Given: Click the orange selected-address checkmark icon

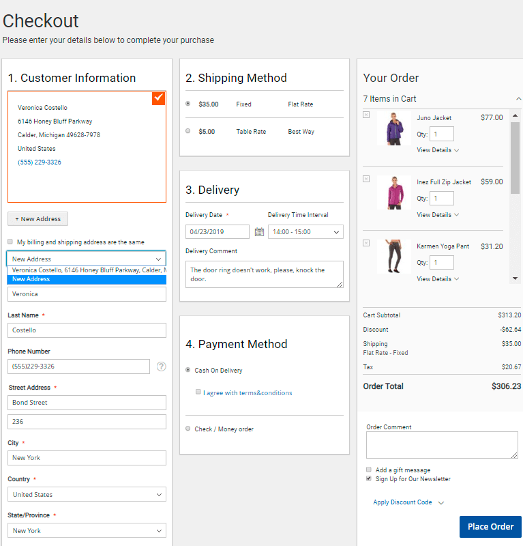Looking at the screenshot, I should click(x=158, y=98).
